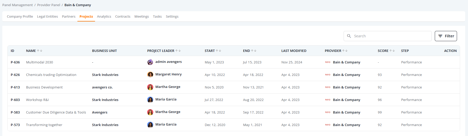
Task: Click Bain logo in Workshop R&I row
Action: coord(328,100)
